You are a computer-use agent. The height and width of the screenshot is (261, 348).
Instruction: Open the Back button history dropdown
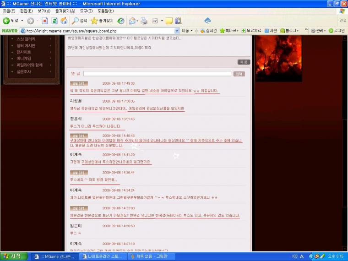click(x=22, y=21)
